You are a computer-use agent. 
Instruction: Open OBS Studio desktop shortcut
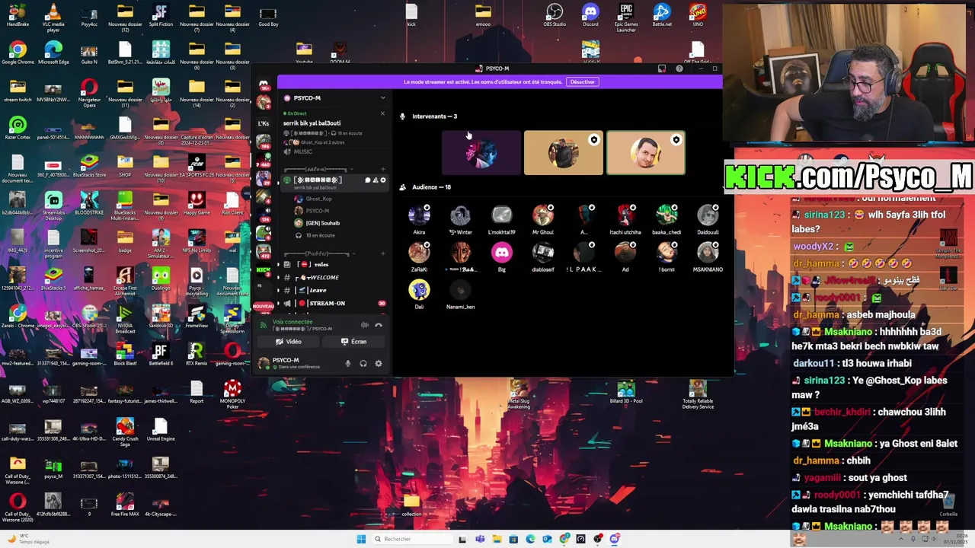555,15
